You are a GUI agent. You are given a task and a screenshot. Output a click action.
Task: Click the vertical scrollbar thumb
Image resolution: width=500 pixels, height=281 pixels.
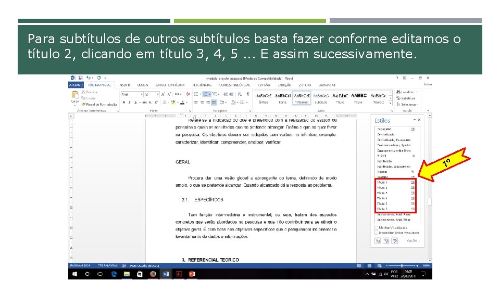point(430,201)
